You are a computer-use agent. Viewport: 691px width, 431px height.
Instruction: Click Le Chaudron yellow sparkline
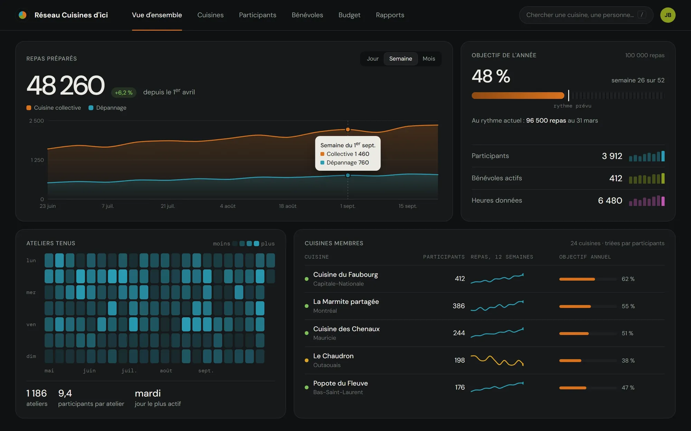pos(497,360)
